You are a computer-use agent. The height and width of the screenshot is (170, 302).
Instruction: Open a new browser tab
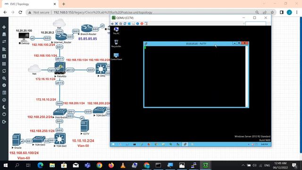pos(64,4)
